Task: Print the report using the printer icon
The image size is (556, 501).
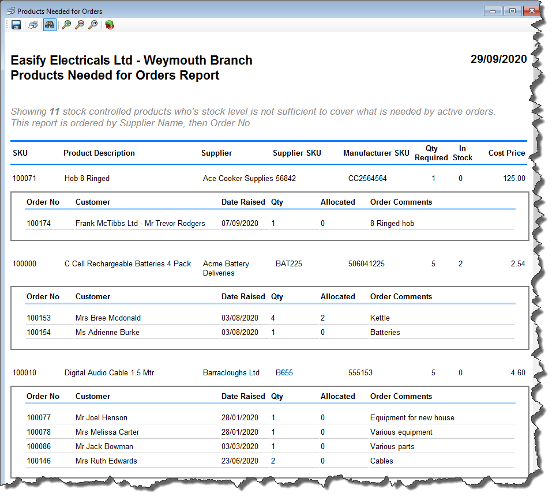Action: pos(33,25)
